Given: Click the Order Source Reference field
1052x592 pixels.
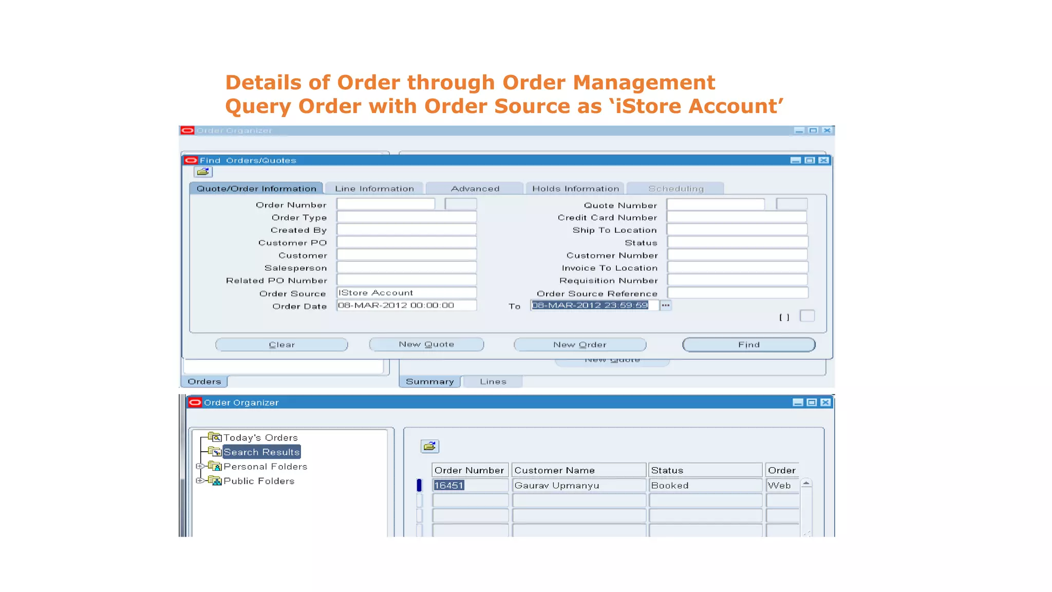Looking at the screenshot, I should 737,292.
